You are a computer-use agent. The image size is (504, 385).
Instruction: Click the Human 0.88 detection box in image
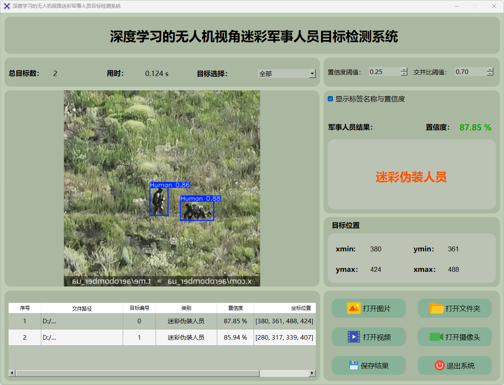point(197,210)
